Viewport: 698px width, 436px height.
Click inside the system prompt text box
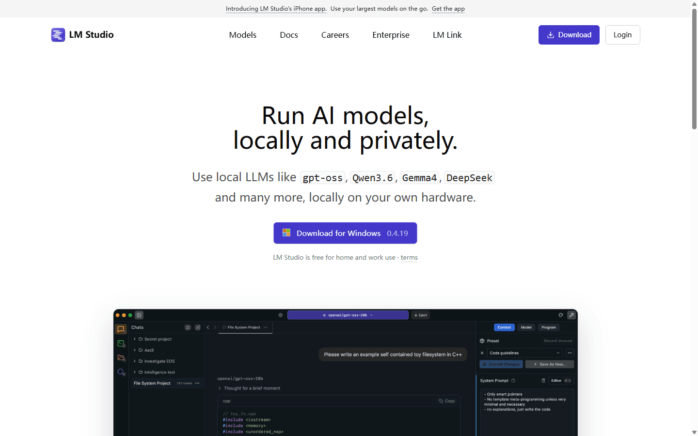[x=527, y=412]
